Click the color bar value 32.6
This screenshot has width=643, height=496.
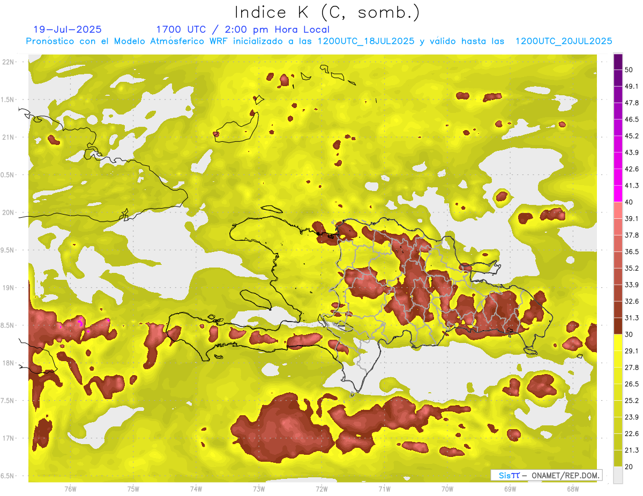(632, 301)
